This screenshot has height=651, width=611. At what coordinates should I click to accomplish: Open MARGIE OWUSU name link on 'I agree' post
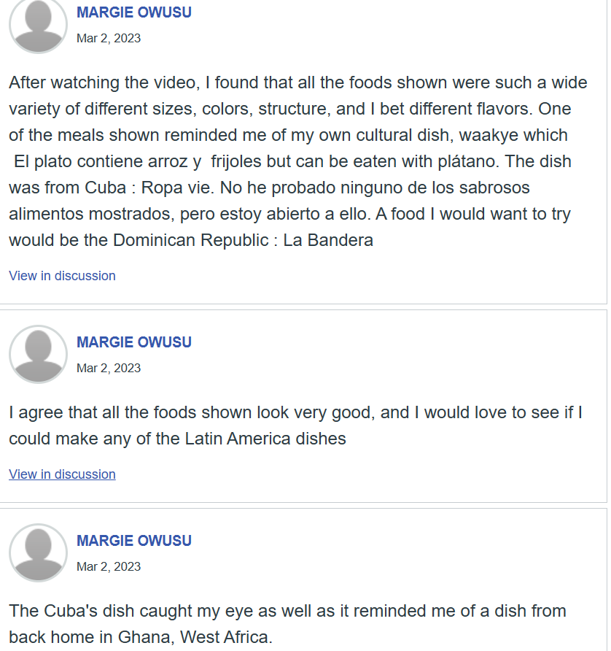134,342
